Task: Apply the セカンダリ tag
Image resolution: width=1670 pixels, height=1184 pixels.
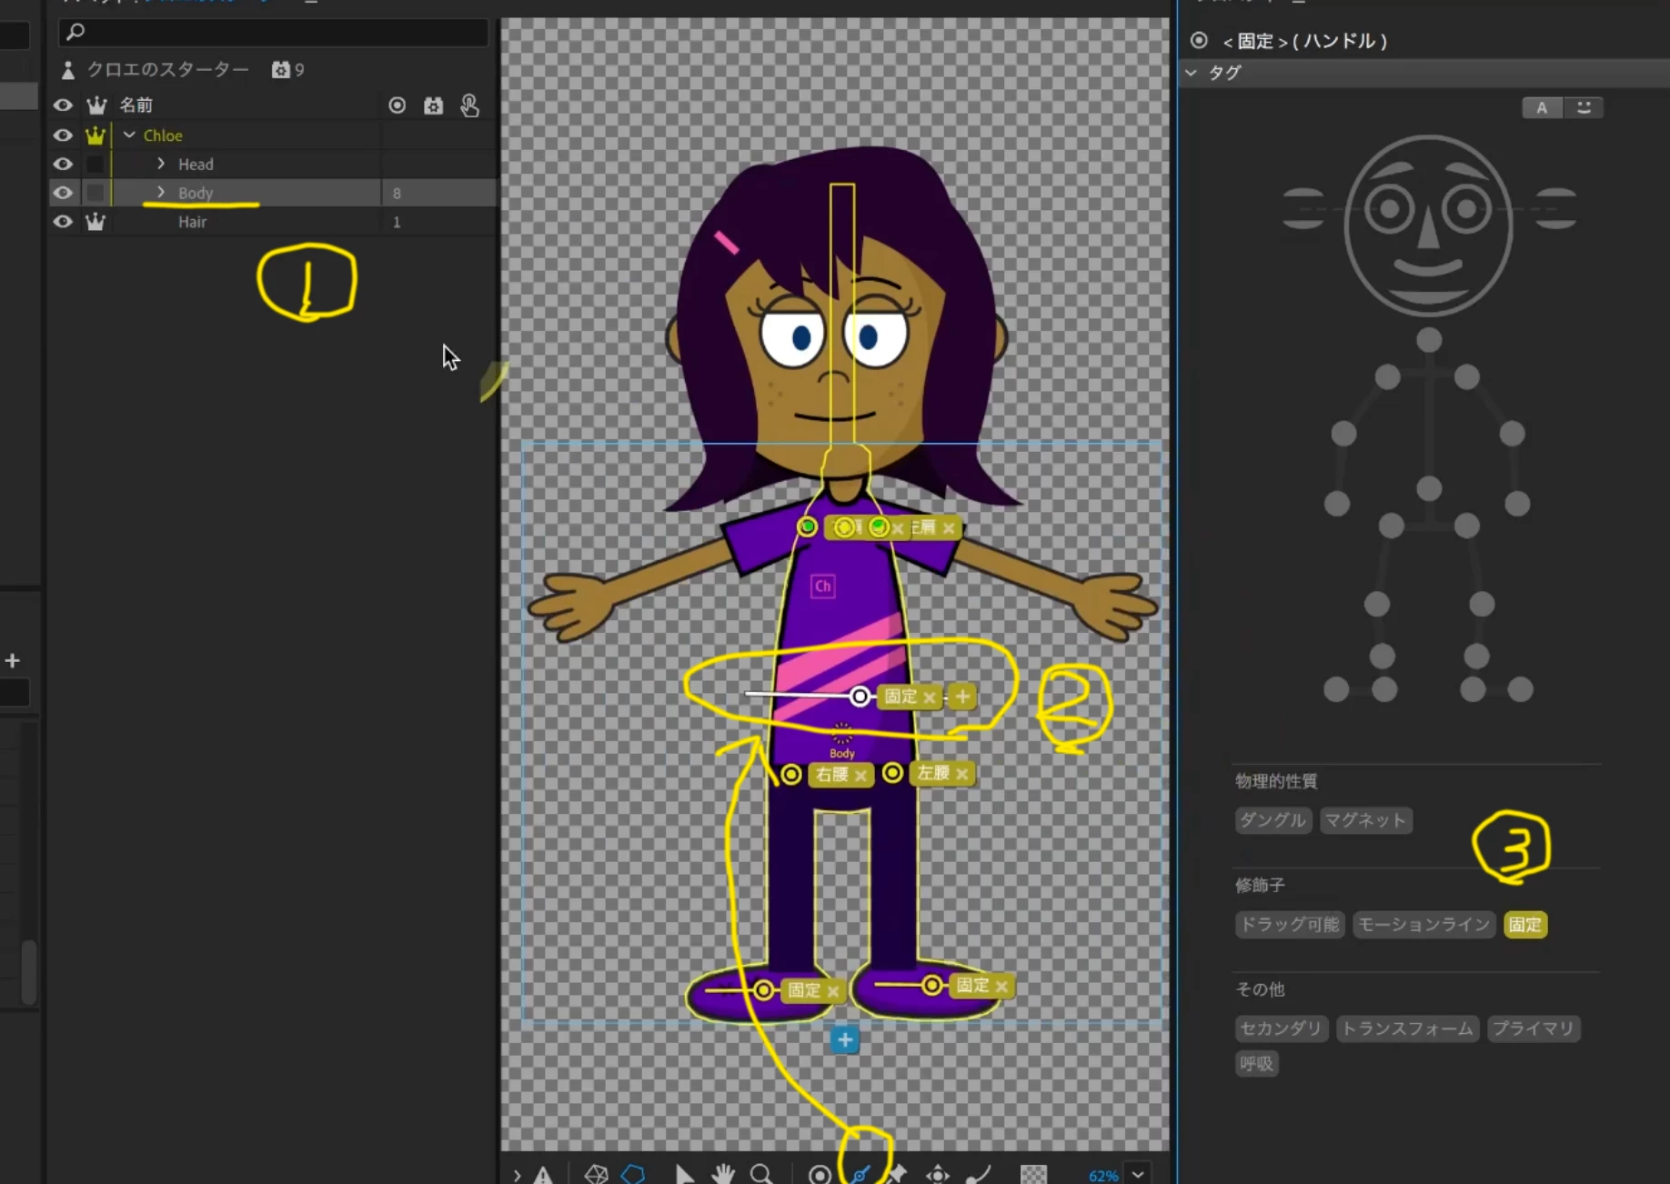Action: pos(1281,1028)
